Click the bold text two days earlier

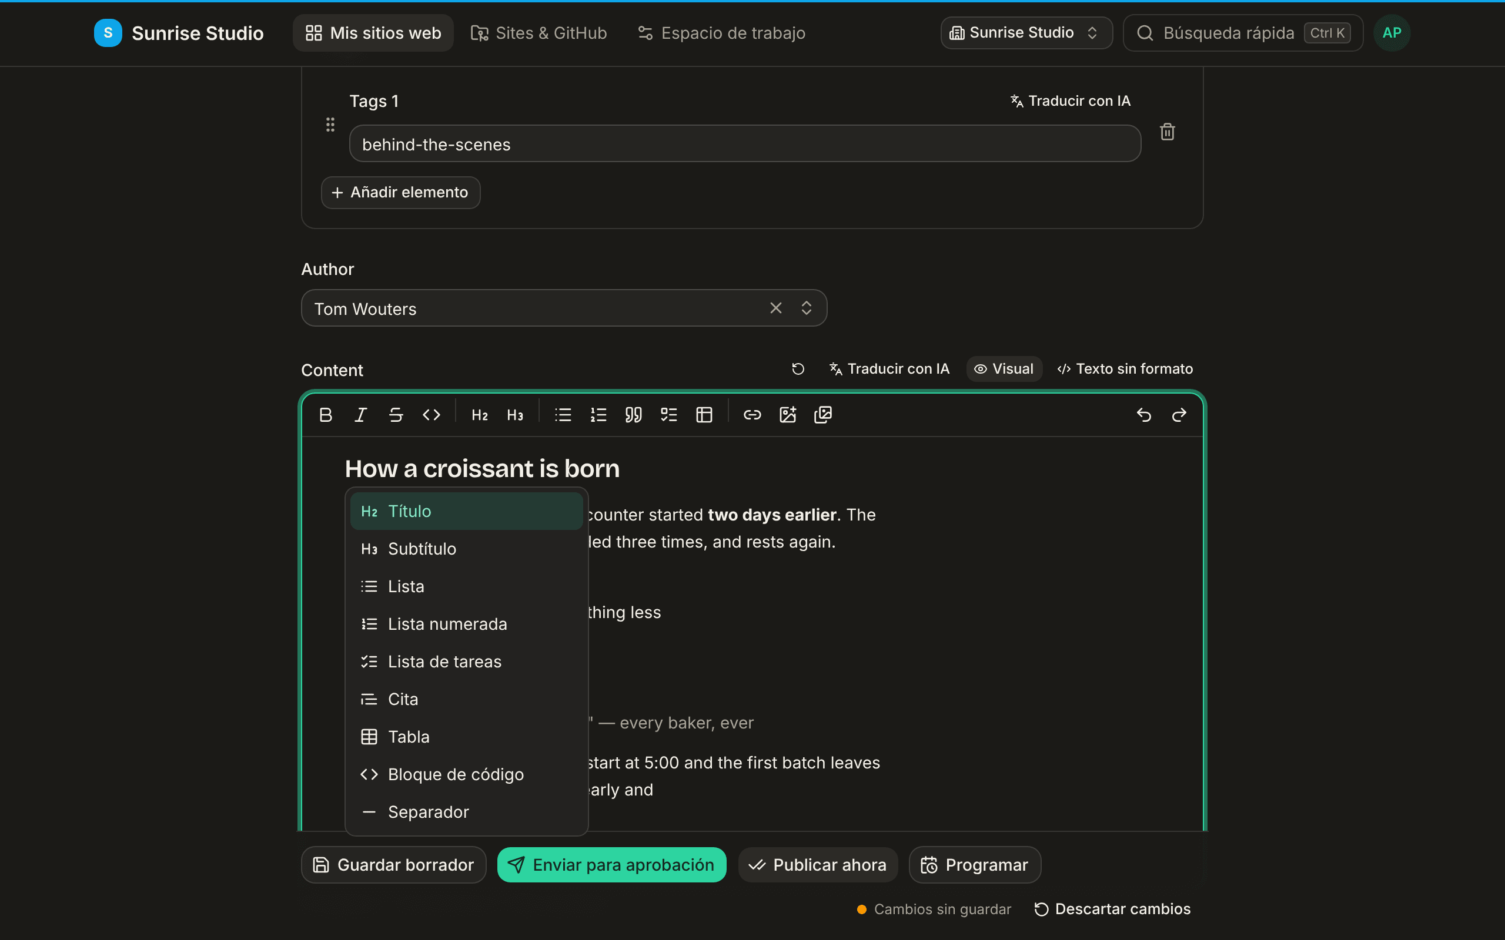click(772, 515)
